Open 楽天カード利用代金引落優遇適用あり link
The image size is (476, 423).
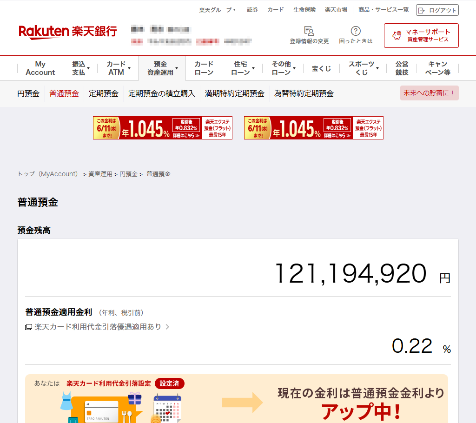[x=98, y=327]
